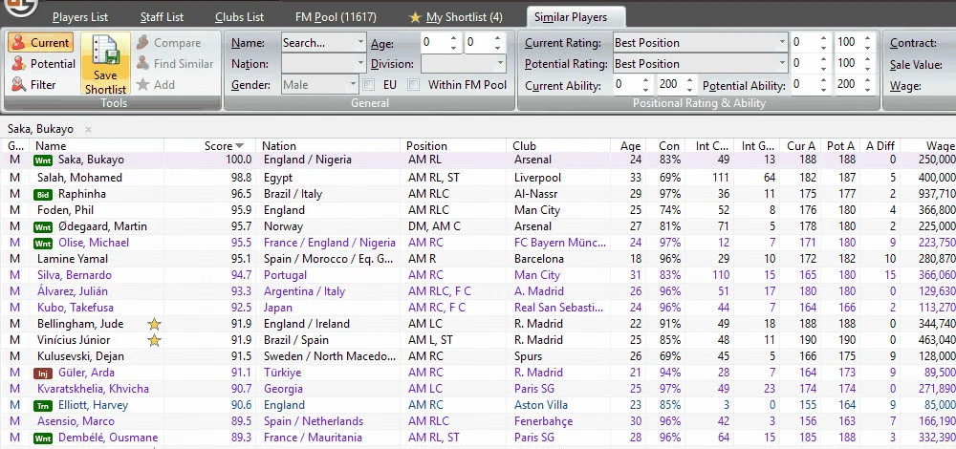Sort by the Pot A column header
The height and width of the screenshot is (449, 956).
point(840,145)
